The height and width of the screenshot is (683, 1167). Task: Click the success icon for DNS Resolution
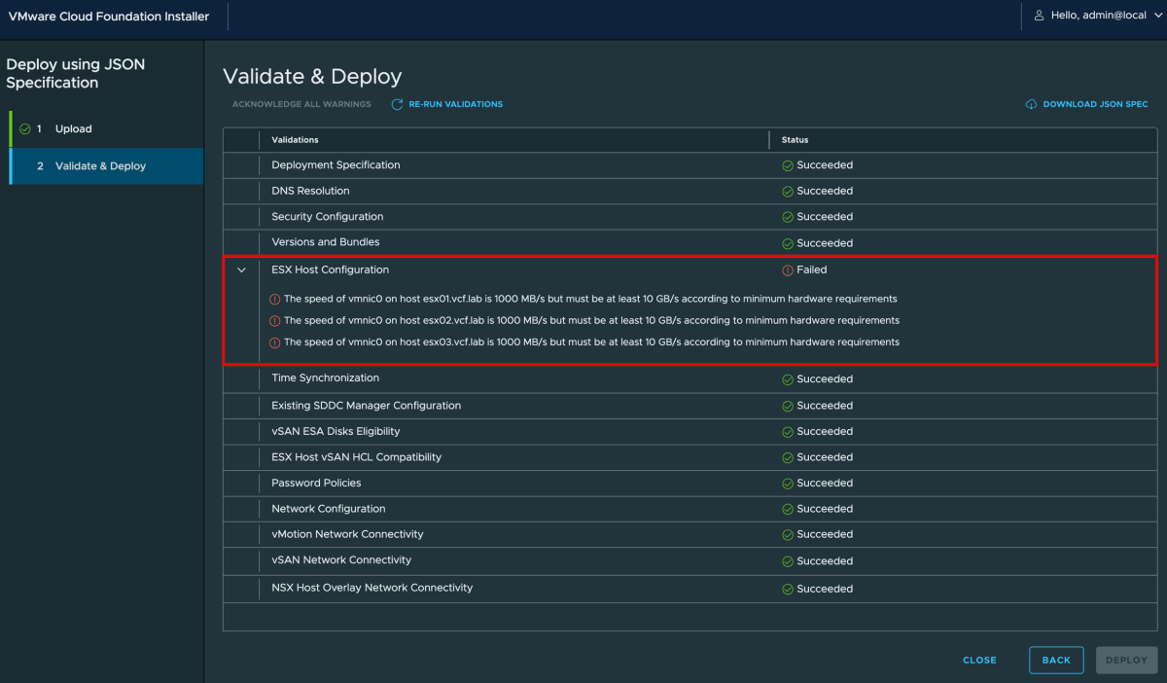tap(788, 192)
